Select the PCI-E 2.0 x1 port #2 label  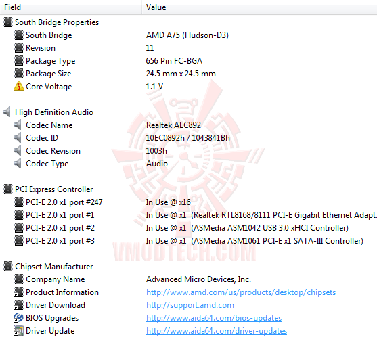[x=60, y=228]
